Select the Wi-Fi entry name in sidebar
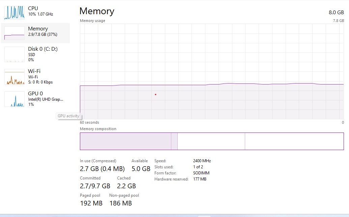 34,71
